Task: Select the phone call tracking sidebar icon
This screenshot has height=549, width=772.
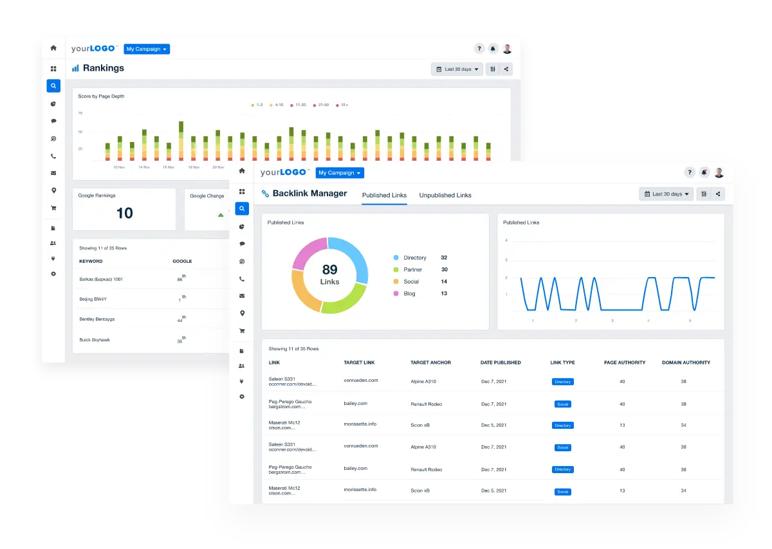Action: coord(242,278)
